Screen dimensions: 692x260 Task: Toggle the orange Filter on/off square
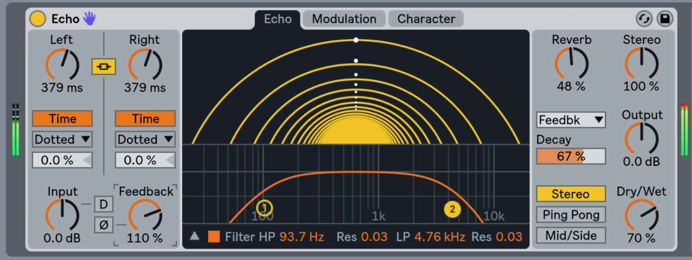pyautogui.click(x=214, y=237)
